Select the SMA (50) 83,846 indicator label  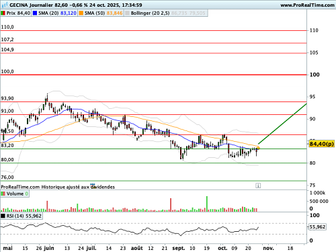tap(103, 13)
